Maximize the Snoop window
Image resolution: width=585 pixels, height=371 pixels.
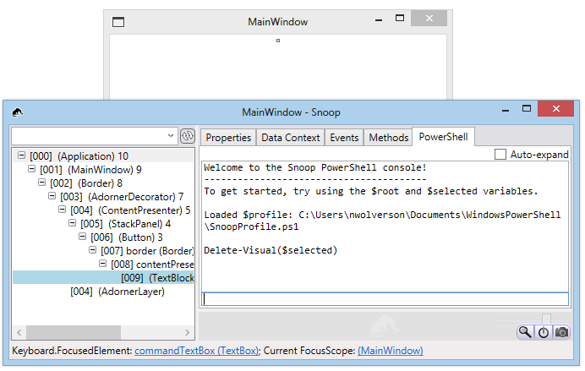526,111
